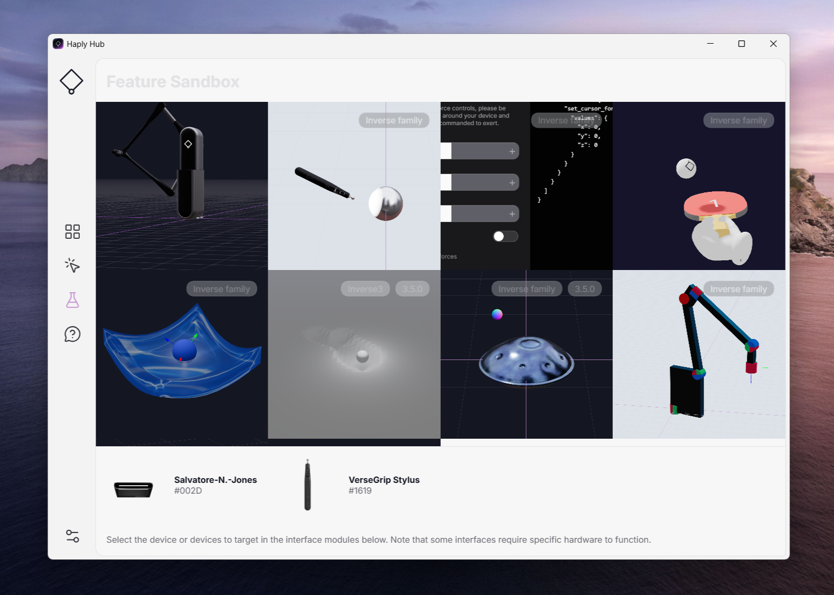Select the cursor click sidebar icon
The height and width of the screenshot is (595, 834).
pos(72,265)
